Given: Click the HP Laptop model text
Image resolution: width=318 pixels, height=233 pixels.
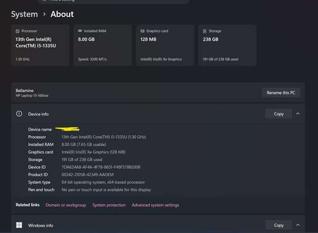Looking at the screenshot, I should [32, 95].
